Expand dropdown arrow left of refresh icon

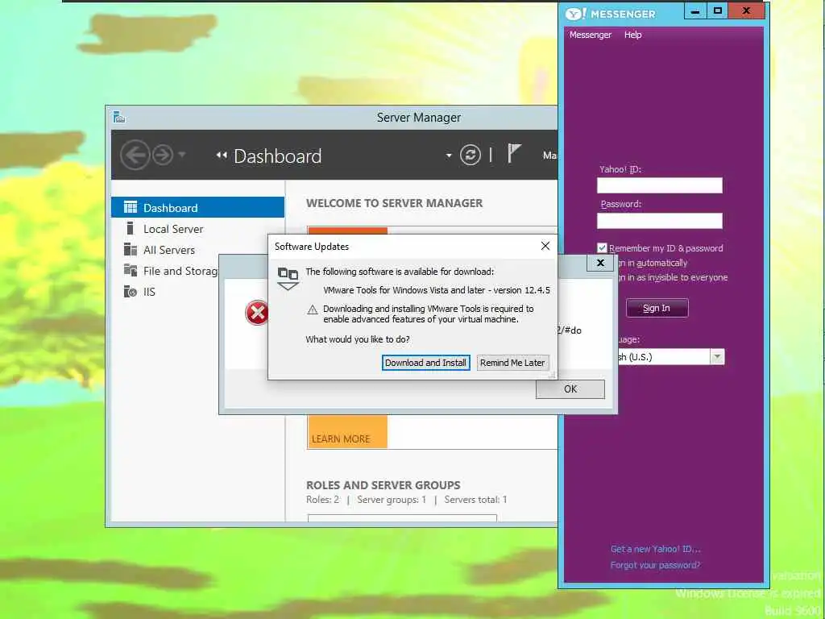point(449,156)
